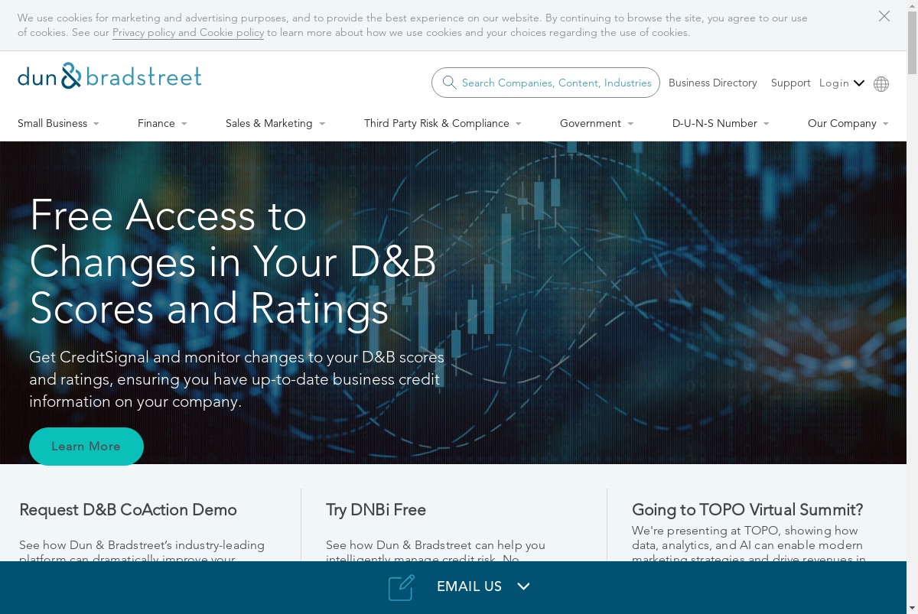Viewport: 918px width, 614px height.
Task: Expand the Login dropdown
Action: coord(841,83)
